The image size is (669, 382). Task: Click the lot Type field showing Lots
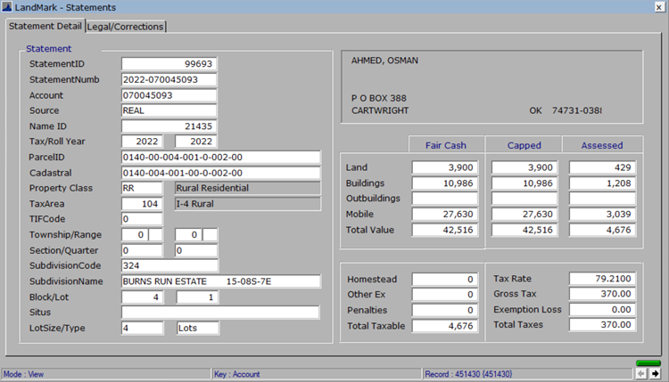(x=198, y=328)
